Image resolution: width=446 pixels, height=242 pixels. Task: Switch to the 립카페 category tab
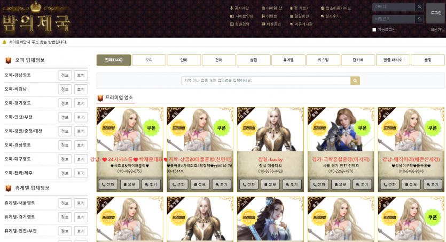click(x=358, y=60)
